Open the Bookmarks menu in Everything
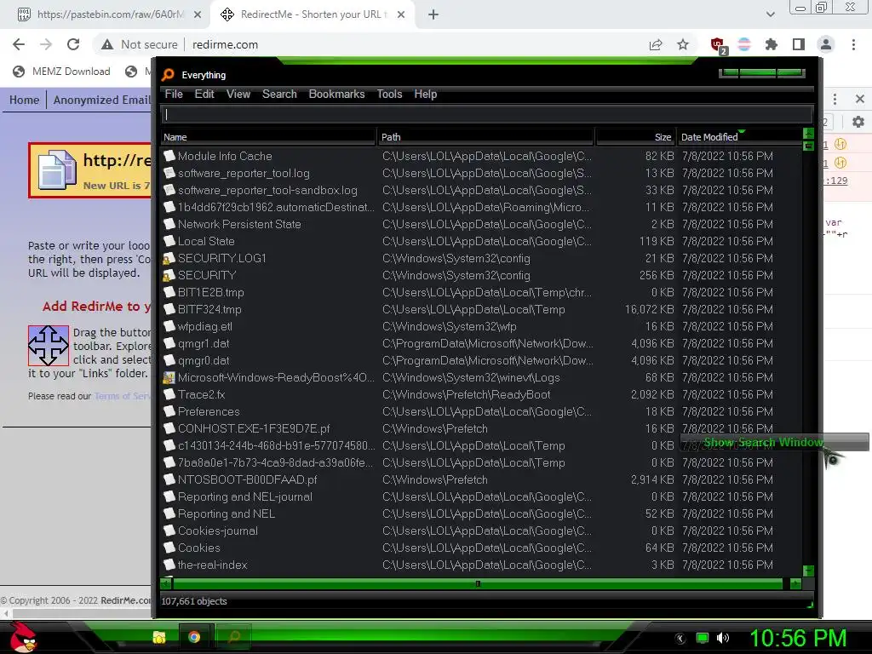Image resolution: width=872 pixels, height=654 pixels. 336,94
